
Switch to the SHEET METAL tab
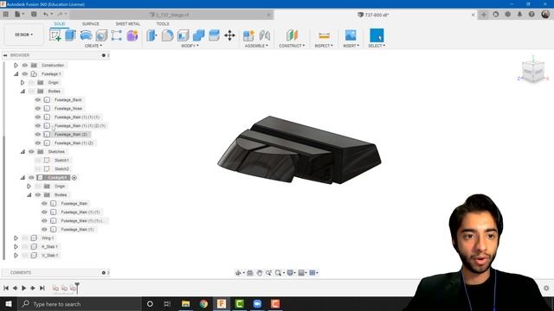click(x=128, y=23)
